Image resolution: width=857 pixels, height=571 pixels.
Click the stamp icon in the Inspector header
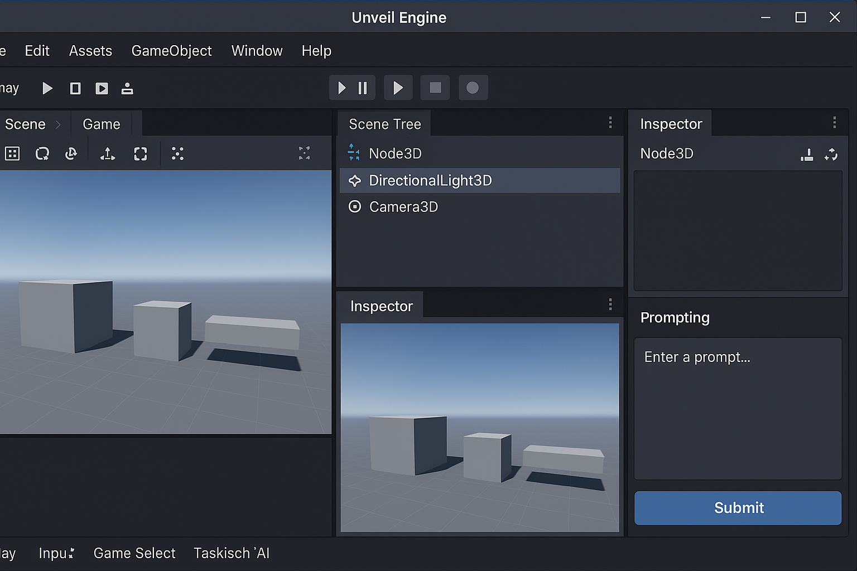pos(807,154)
